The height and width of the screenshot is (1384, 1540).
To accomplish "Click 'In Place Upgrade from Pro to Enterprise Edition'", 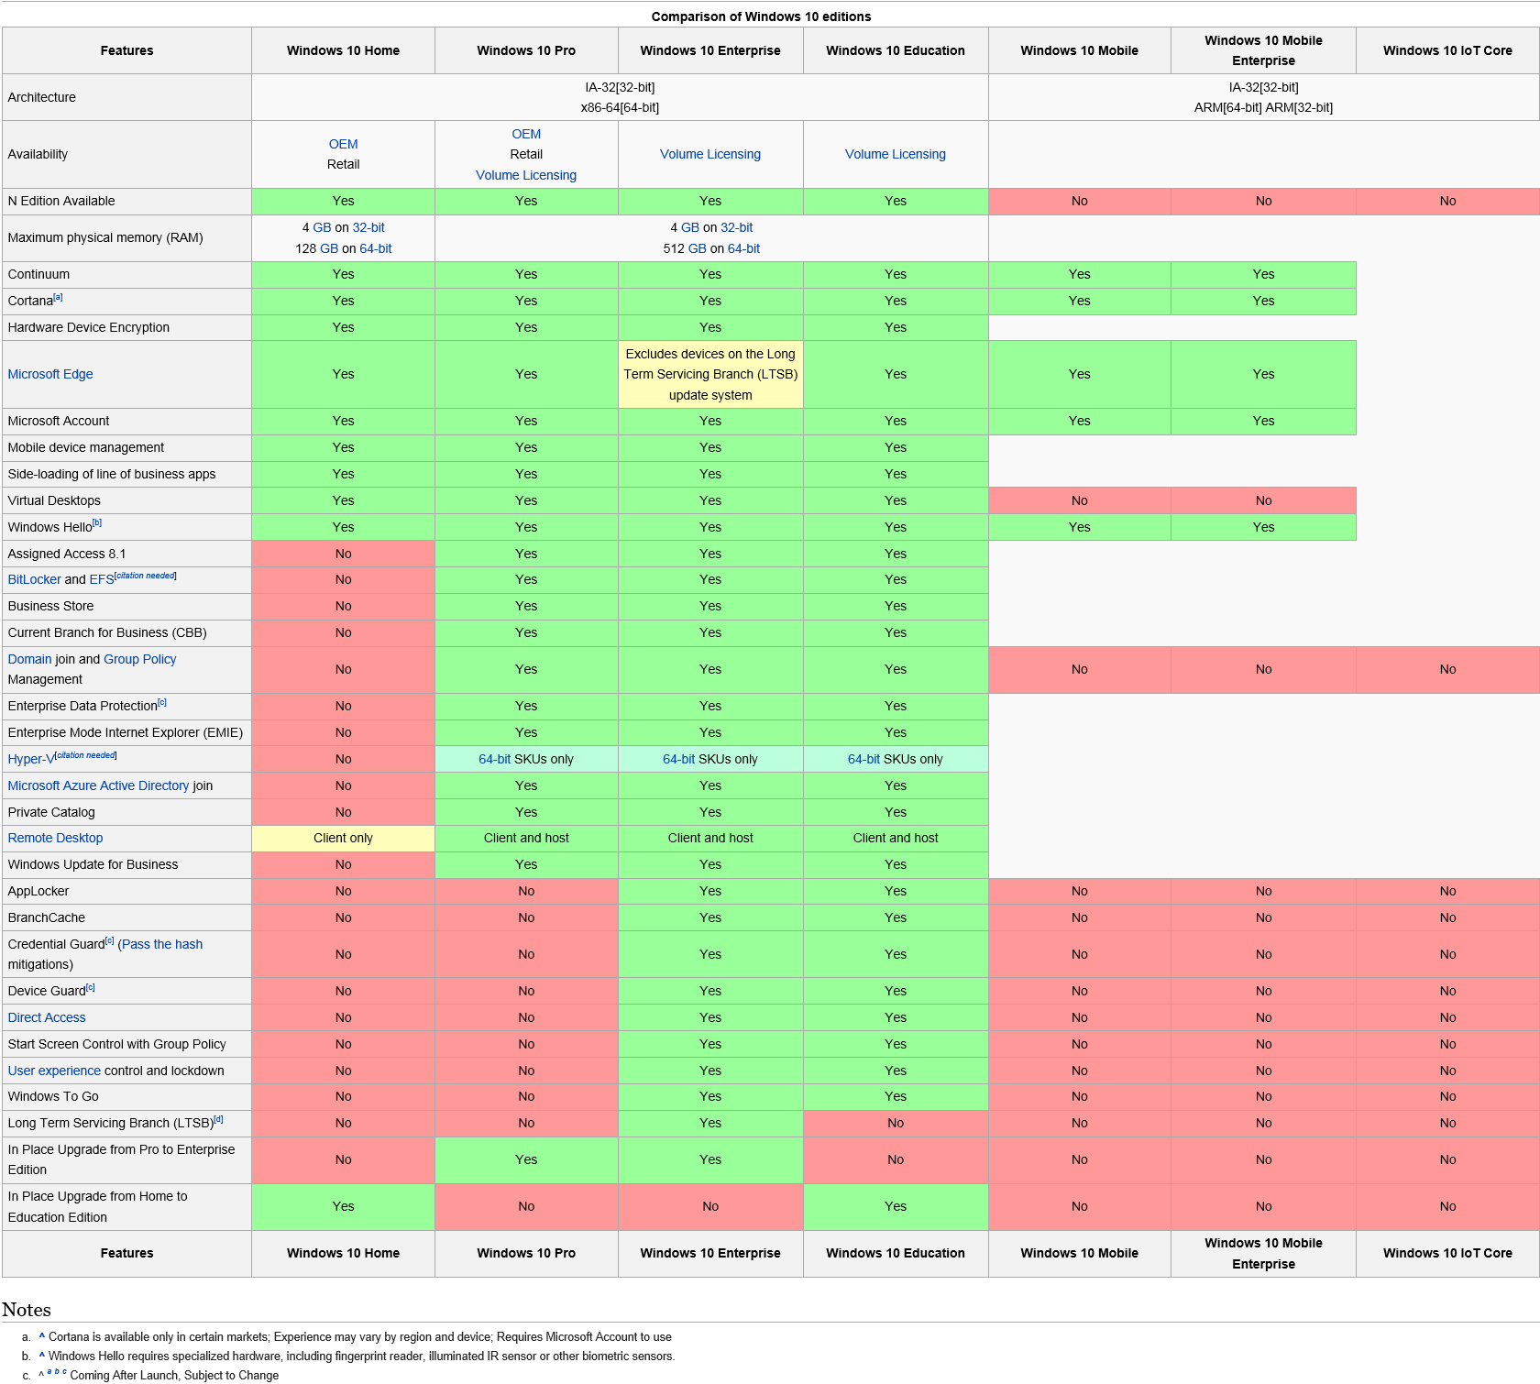I will pos(121,1159).
